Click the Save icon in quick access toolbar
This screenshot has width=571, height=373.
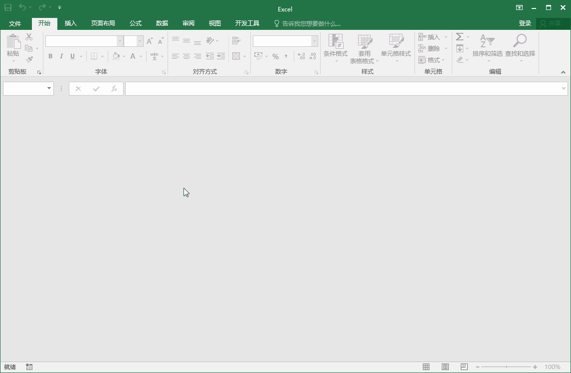[7, 7]
